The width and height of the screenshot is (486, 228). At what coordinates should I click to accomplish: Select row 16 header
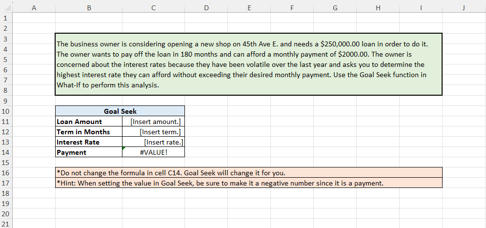click(x=6, y=172)
